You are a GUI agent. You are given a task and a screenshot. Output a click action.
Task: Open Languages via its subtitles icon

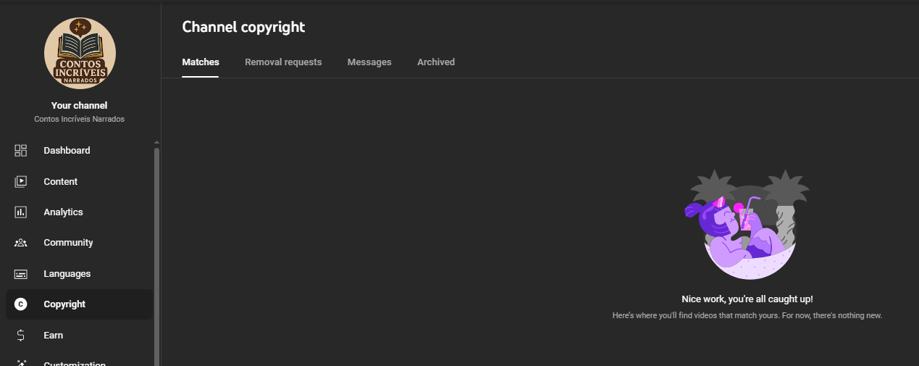coord(20,274)
